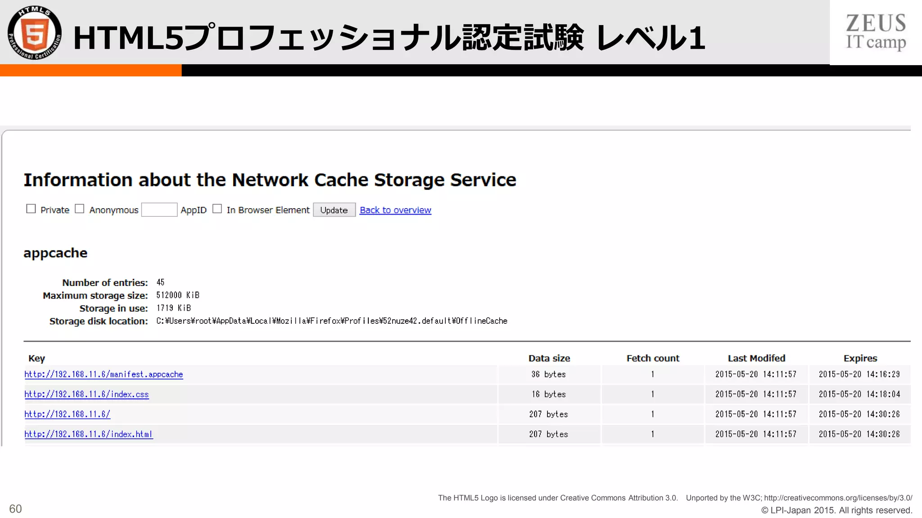922x518 pixels.
Task: Select the Key column header
Action: 36,358
